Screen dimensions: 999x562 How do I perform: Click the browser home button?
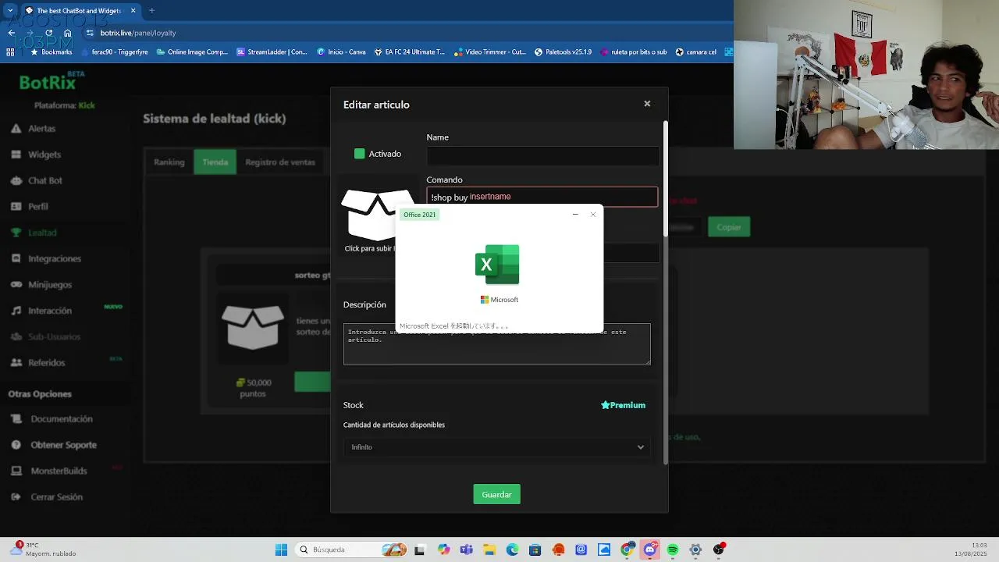click(x=68, y=33)
